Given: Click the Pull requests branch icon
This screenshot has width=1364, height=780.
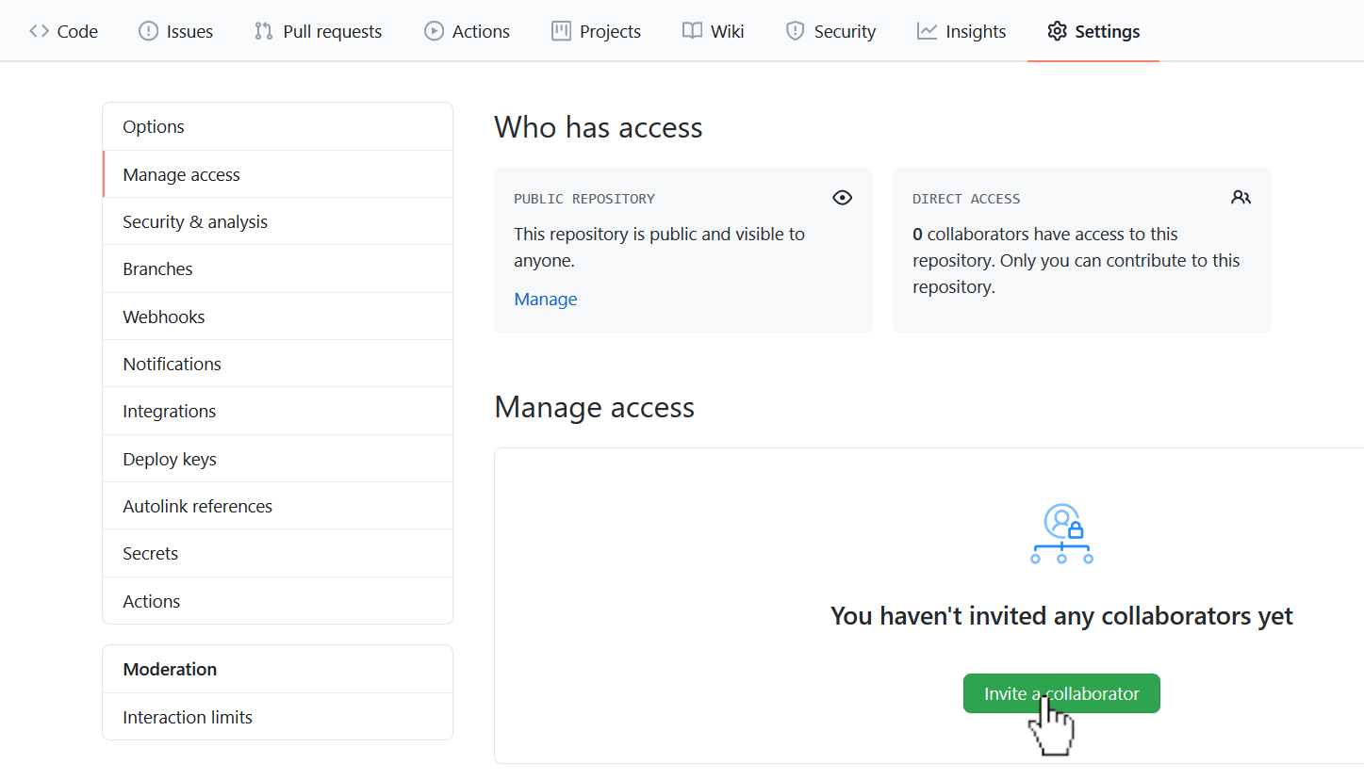Looking at the screenshot, I should click(264, 31).
